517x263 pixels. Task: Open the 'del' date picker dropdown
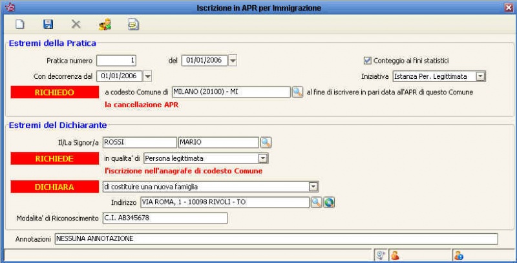point(233,61)
